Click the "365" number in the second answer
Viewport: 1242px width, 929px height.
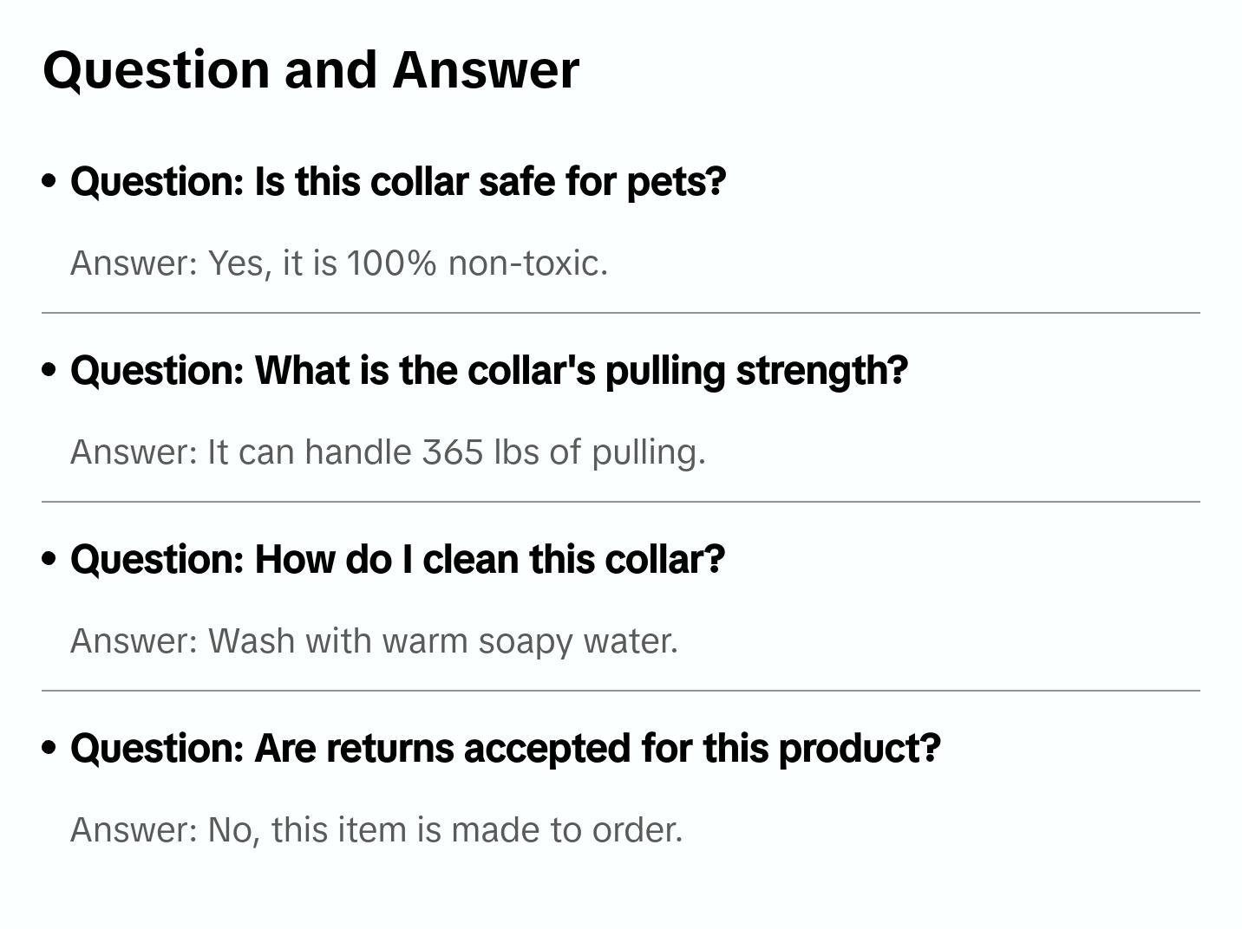[x=452, y=452]
